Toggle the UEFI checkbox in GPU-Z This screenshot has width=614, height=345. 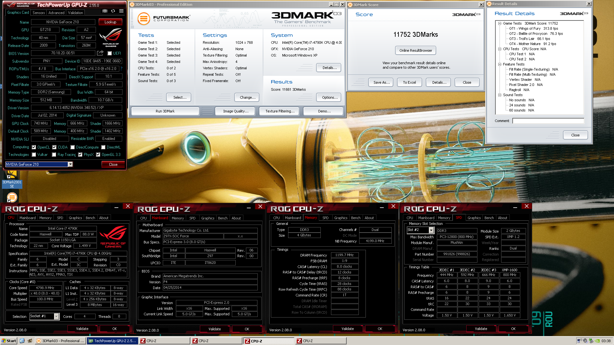tap(110, 53)
